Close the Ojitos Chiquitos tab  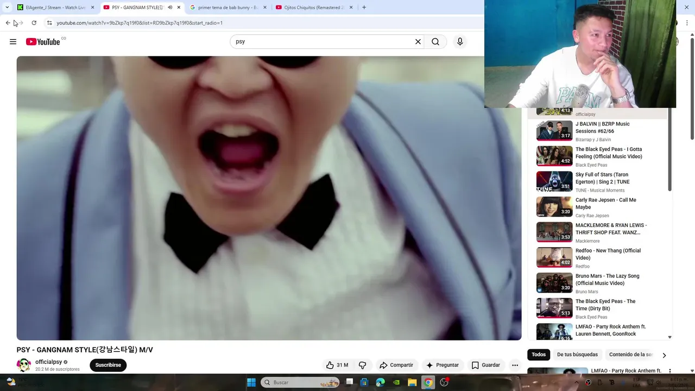pyautogui.click(x=351, y=8)
